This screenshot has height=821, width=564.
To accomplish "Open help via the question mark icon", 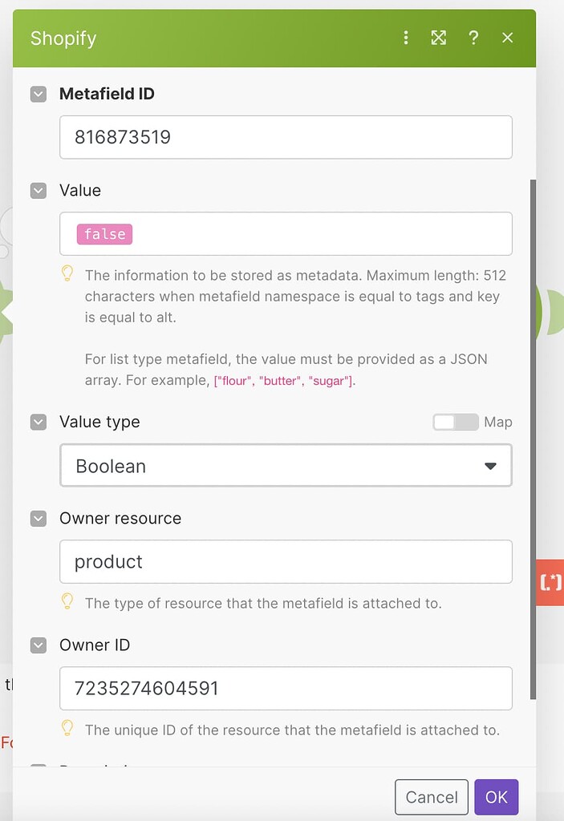I will click(x=473, y=38).
